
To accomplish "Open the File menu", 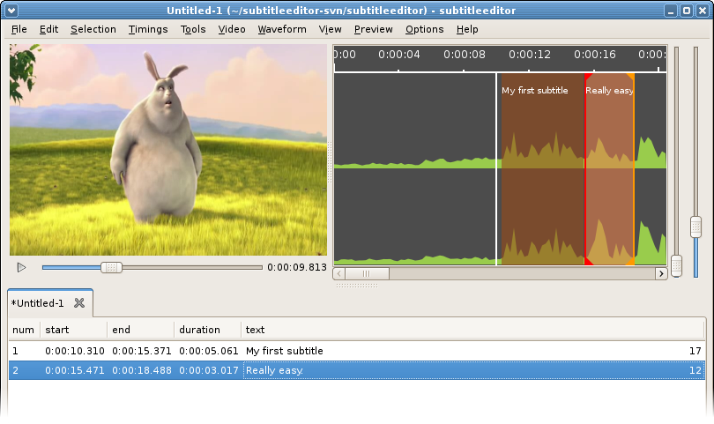I will 19,29.
